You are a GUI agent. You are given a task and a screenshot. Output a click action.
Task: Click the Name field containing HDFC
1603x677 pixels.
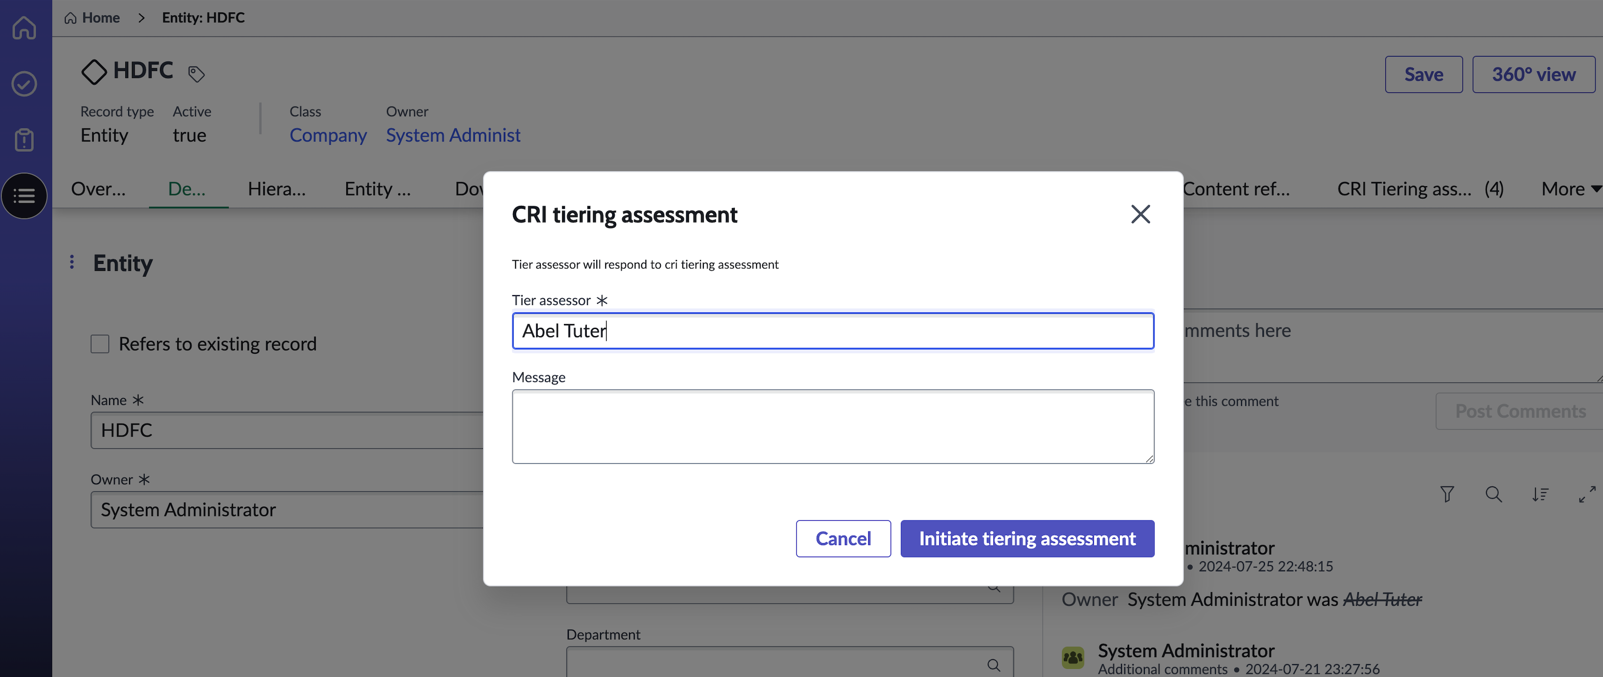287,430
